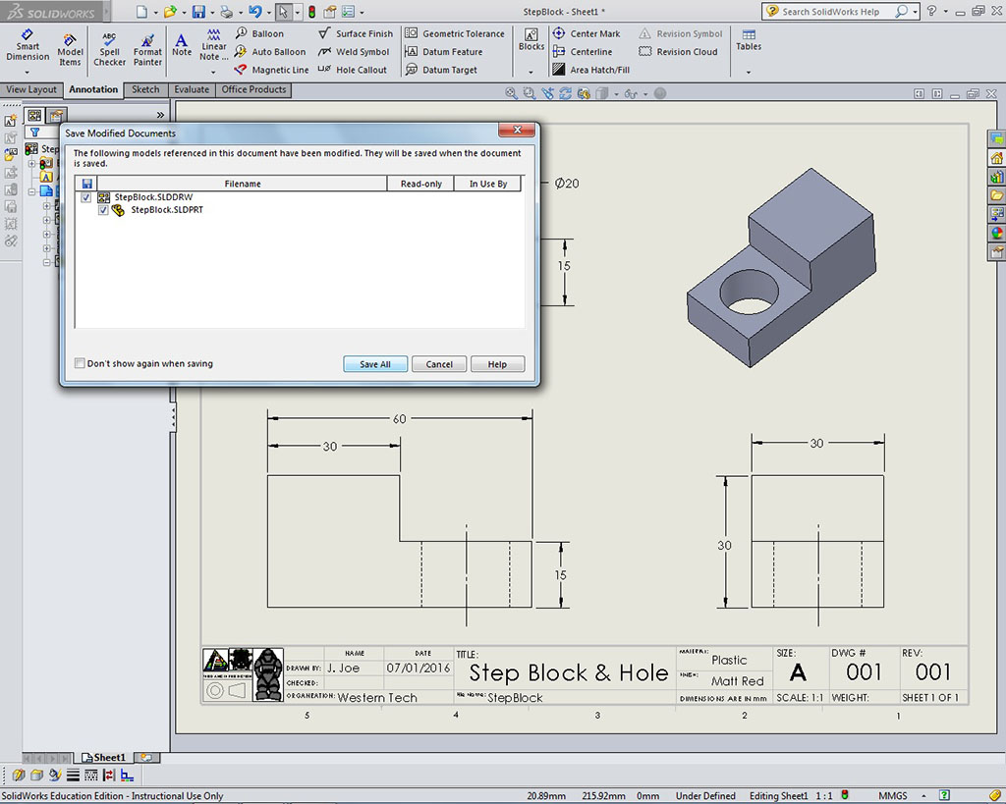1006x804 pixels.
Task: Activate the Format Painter tool
Action: [147, 50]
